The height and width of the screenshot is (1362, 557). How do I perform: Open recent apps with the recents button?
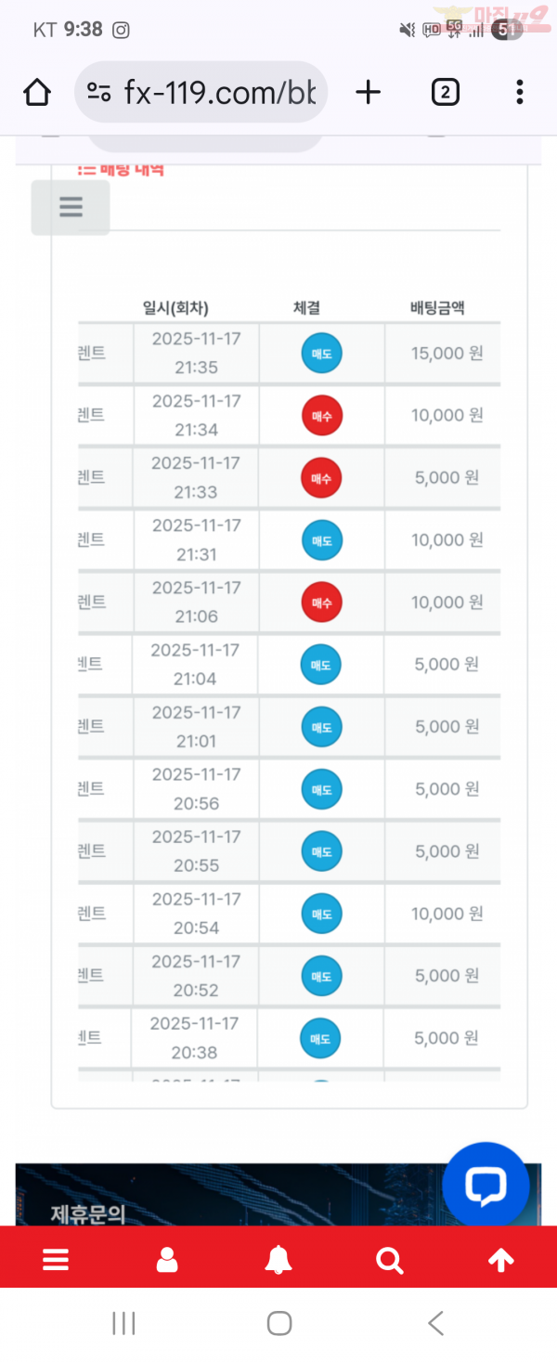tap(123, 1322)
